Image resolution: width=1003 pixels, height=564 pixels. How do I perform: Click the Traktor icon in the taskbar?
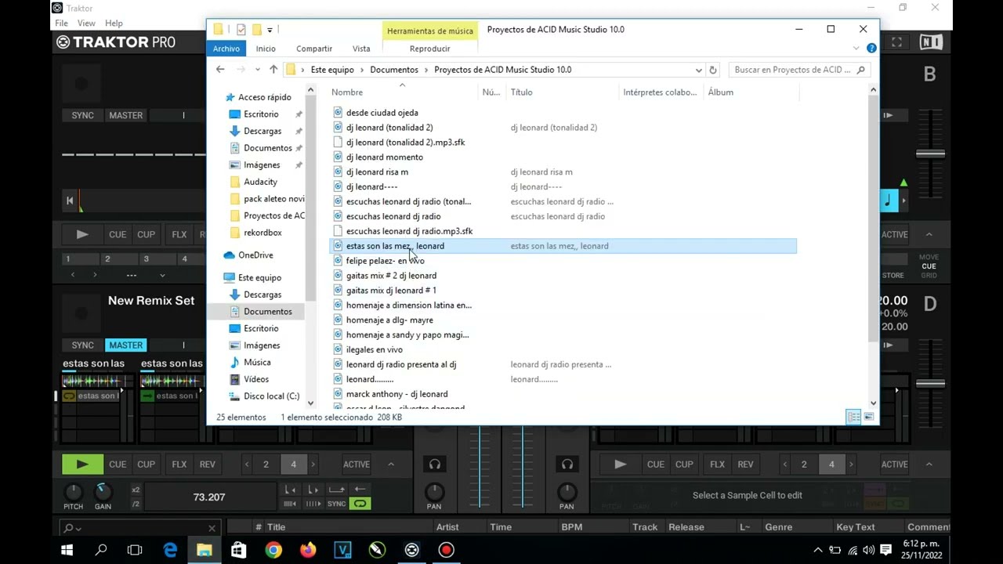click(x=411, y=550)
